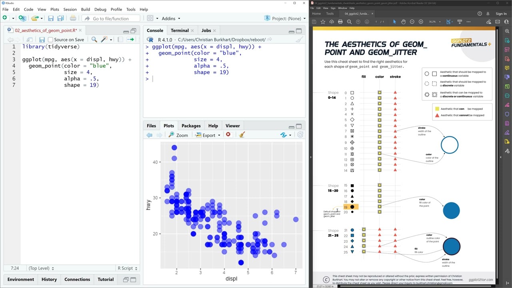Click the New File icon in RStudio

(x=5, y=18)
